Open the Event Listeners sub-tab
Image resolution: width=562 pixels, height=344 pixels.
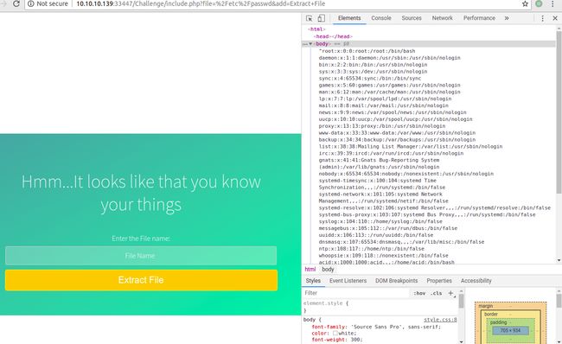tap(348, 281)
